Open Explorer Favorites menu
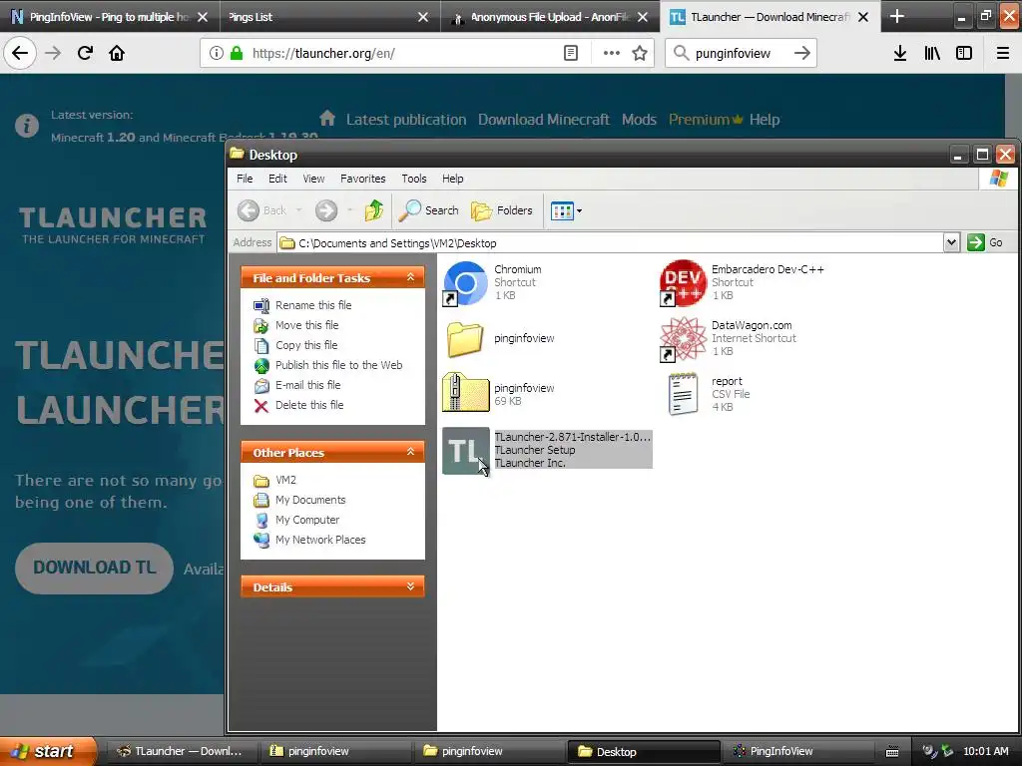1022x766 pixels. [362, 179]
